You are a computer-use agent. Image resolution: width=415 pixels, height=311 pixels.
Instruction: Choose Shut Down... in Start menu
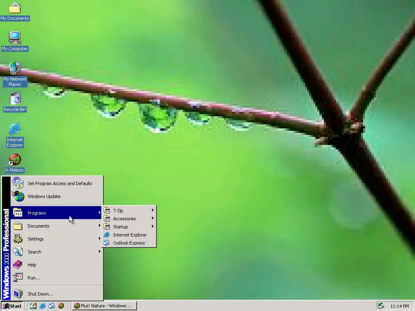pyautogui.click(x=57, y=294)
